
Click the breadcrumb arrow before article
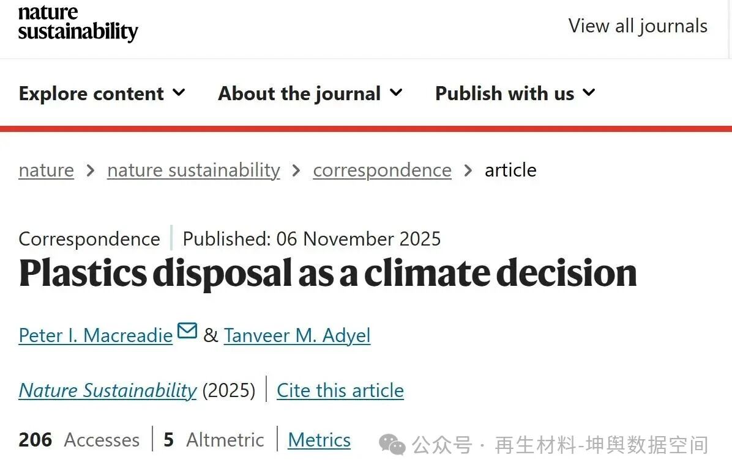pyautogui.click(x=468, y=170)
